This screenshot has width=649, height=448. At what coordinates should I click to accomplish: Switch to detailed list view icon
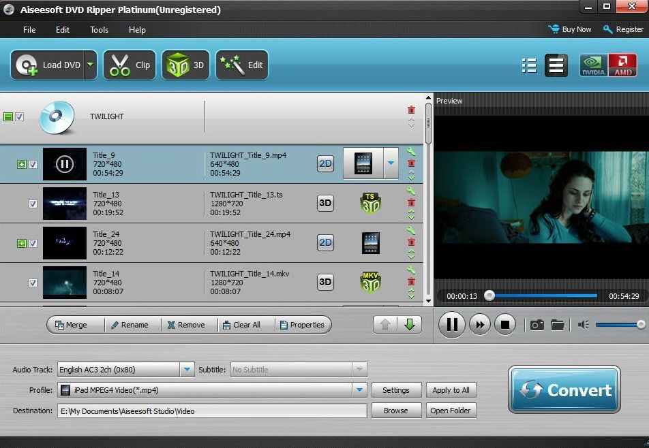pos(528,65)
